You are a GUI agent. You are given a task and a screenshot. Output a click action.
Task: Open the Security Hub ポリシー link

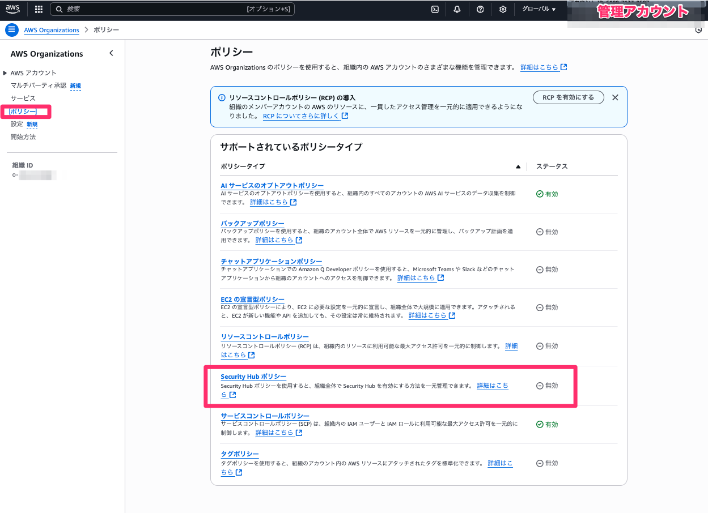[x=253, y=377]
